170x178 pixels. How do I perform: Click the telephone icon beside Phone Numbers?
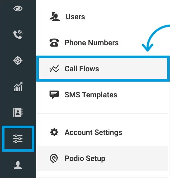pyautogui.click(x=54, y=42)
